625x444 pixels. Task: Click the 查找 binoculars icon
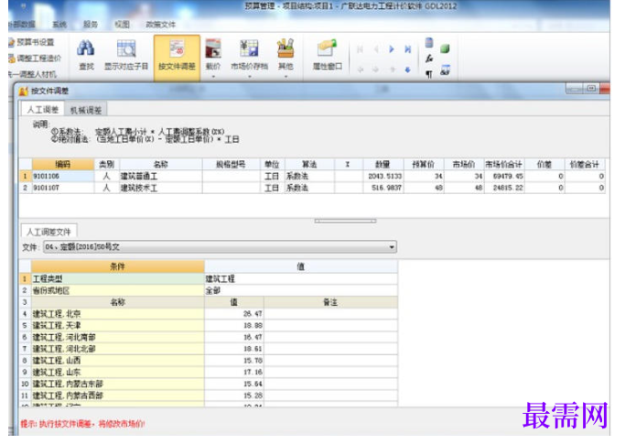click(x=86, y=49)
